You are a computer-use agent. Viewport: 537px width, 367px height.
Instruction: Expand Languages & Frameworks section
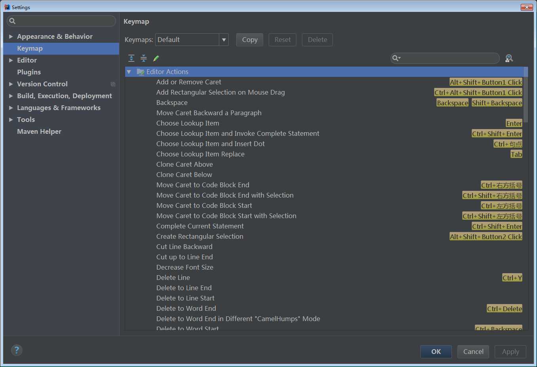11,108
